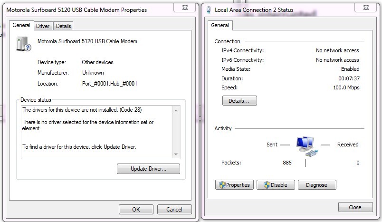Run Diagnose on the connection
Screen dimensions: 382x222
317,185
